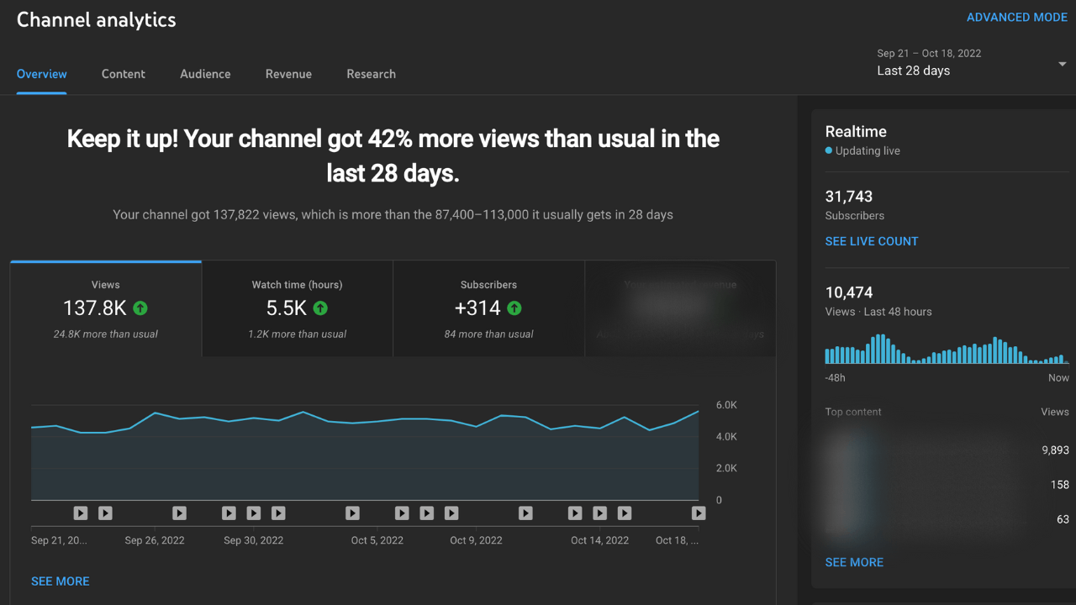Click green up arrow beside 5.5K watch time
1076x605 pixels.
320,308
